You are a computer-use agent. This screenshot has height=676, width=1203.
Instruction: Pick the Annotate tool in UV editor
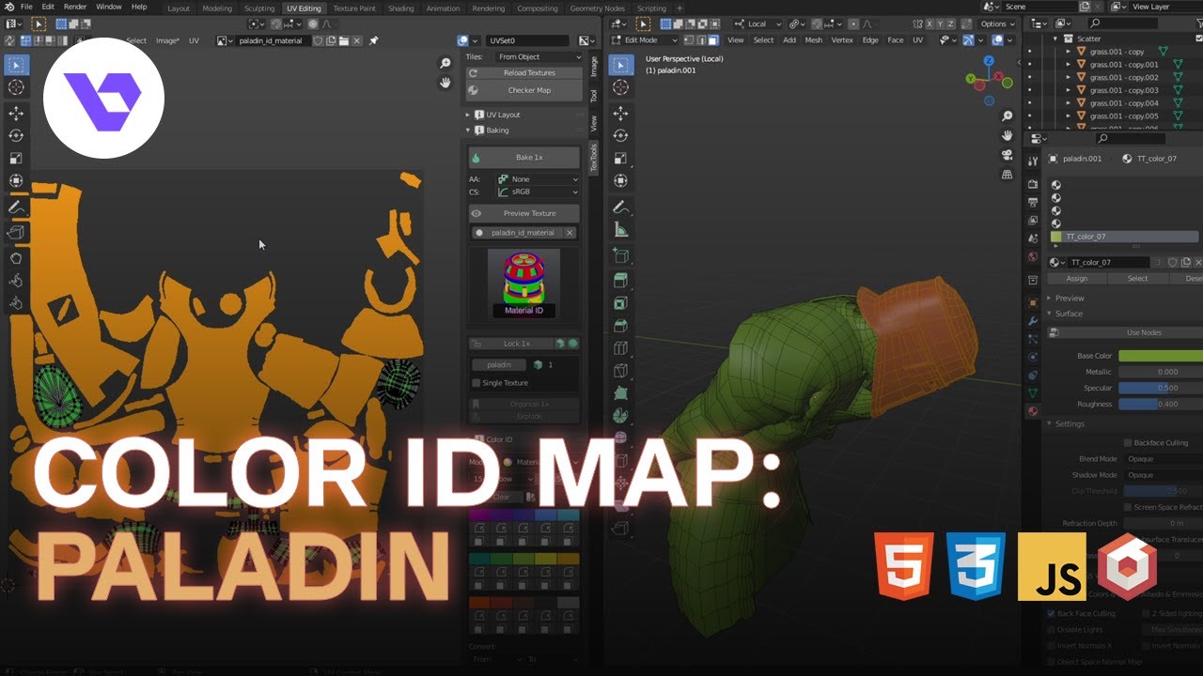click(x=16, y=207)
